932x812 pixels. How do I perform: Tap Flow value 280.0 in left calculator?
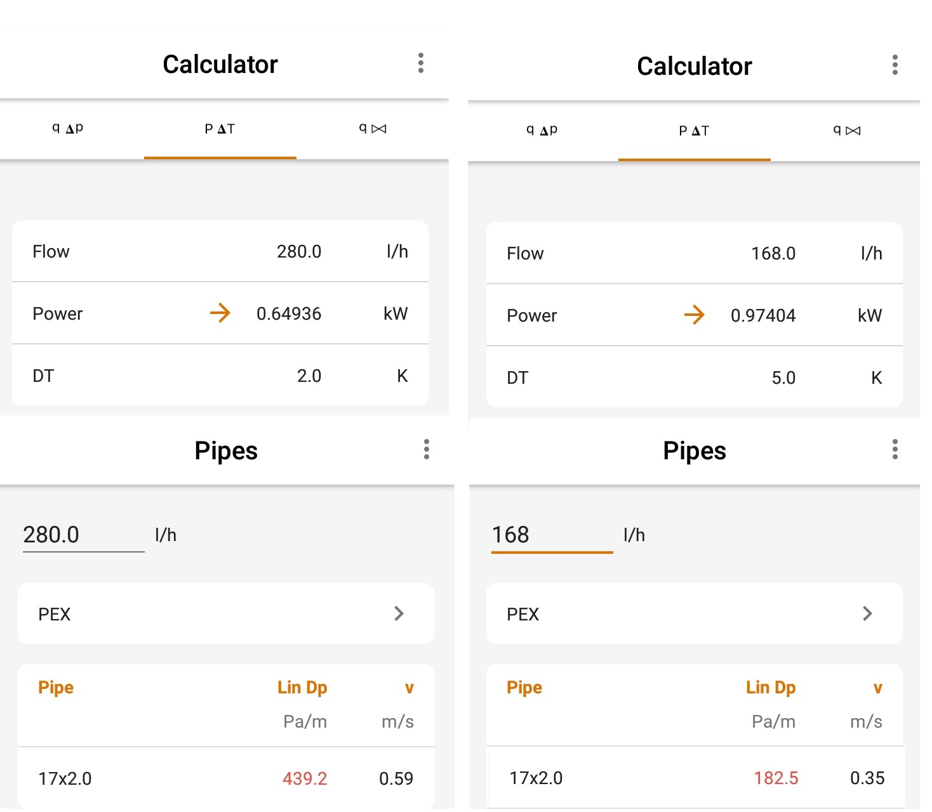point(299,252)
